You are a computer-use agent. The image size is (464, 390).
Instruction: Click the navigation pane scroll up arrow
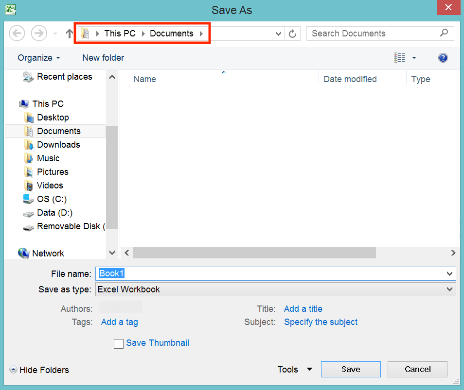[112, 77]
